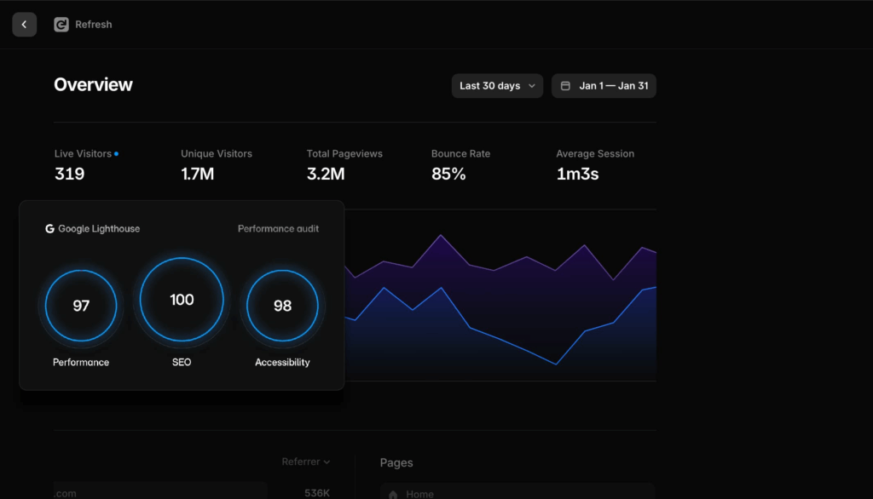Click the blue live indicator dot
This screenshot has width=873, height=499.
(x=117, y=154)
